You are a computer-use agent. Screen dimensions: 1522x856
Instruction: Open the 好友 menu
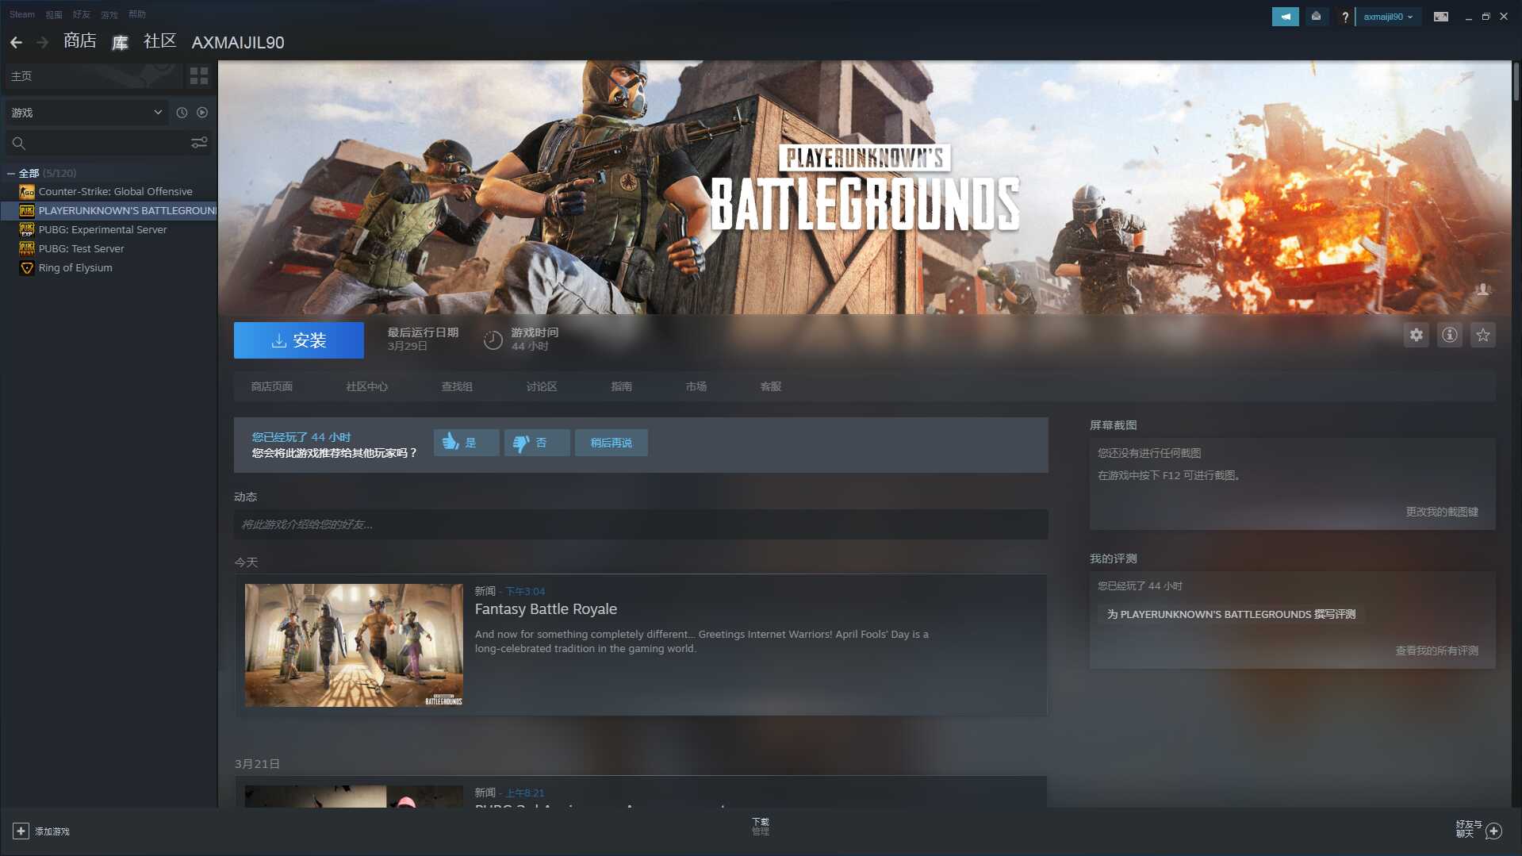click(81, 14)
